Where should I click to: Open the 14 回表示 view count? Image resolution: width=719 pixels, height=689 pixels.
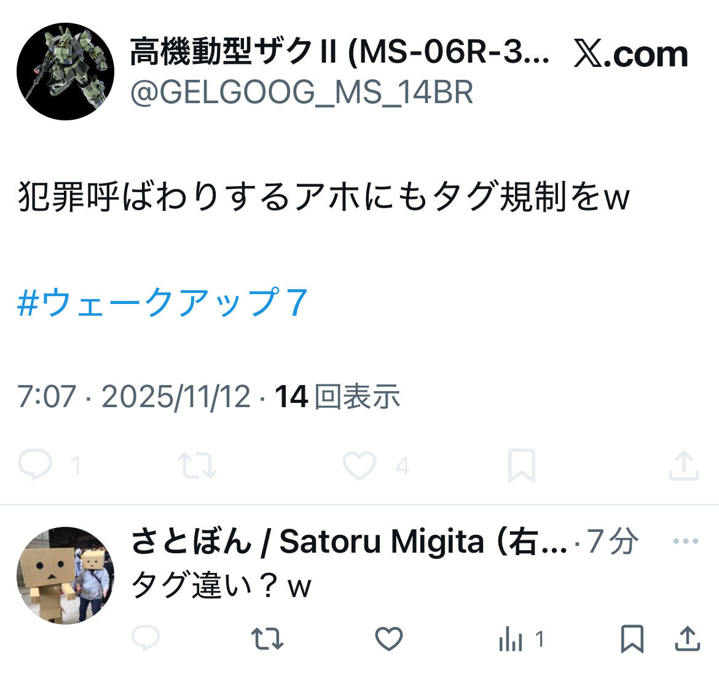[x=337, y=396]
